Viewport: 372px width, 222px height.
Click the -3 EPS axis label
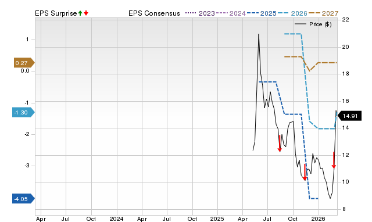(27, 166)
